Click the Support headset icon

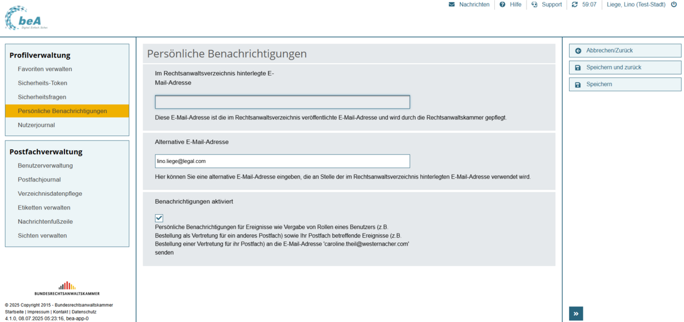535,5
